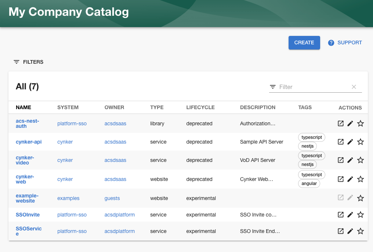This screenshot has width=373, height=252.
Task: Click the Filter search field
Action: (312, 87)
